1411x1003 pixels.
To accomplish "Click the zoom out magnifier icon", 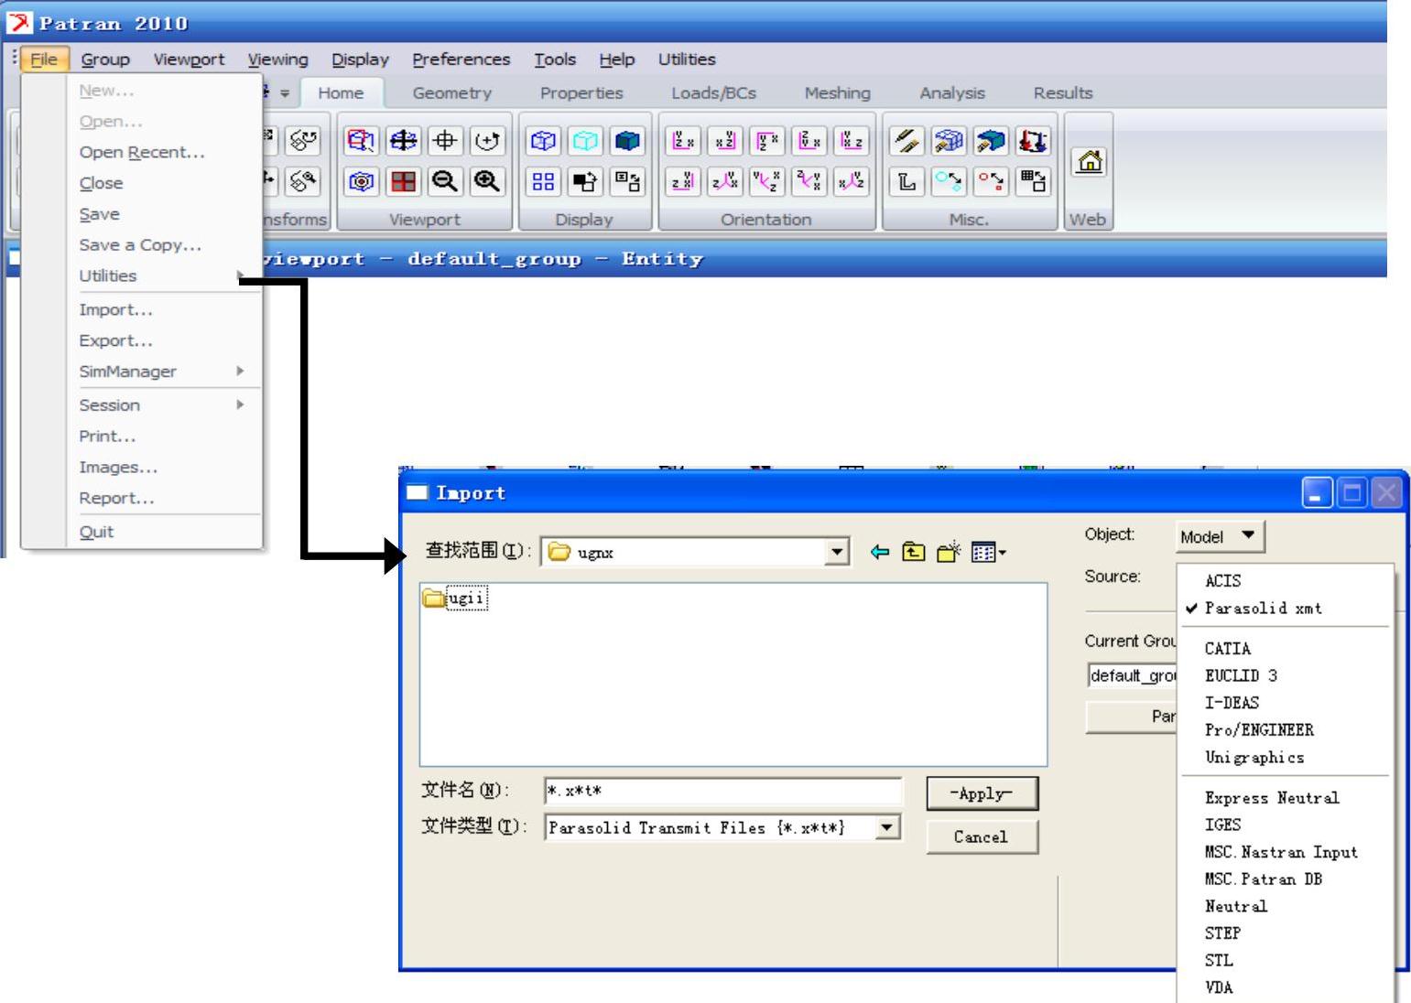I will 445,181.
